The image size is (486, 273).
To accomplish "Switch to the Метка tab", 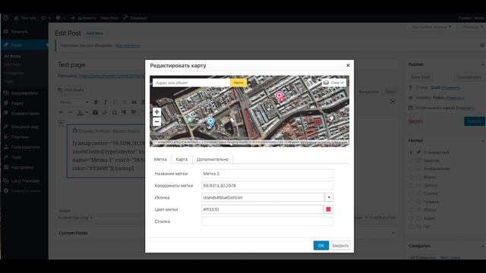I will click(x=160, y=159).
